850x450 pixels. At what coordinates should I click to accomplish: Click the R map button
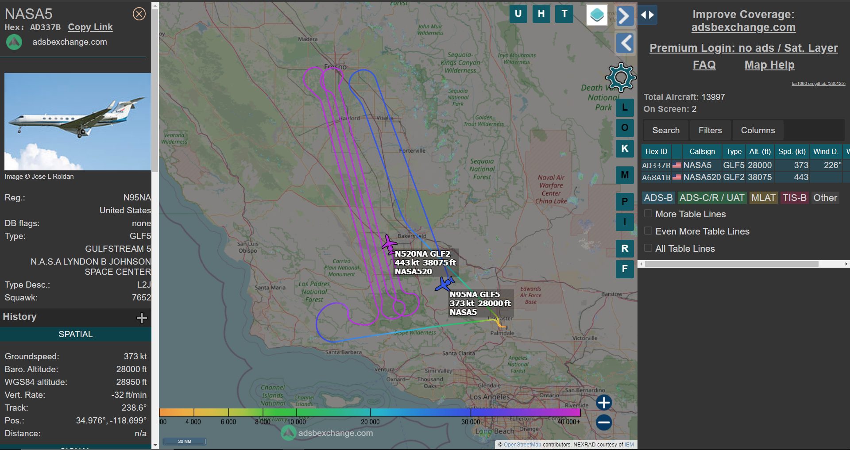tap(625, 249)
